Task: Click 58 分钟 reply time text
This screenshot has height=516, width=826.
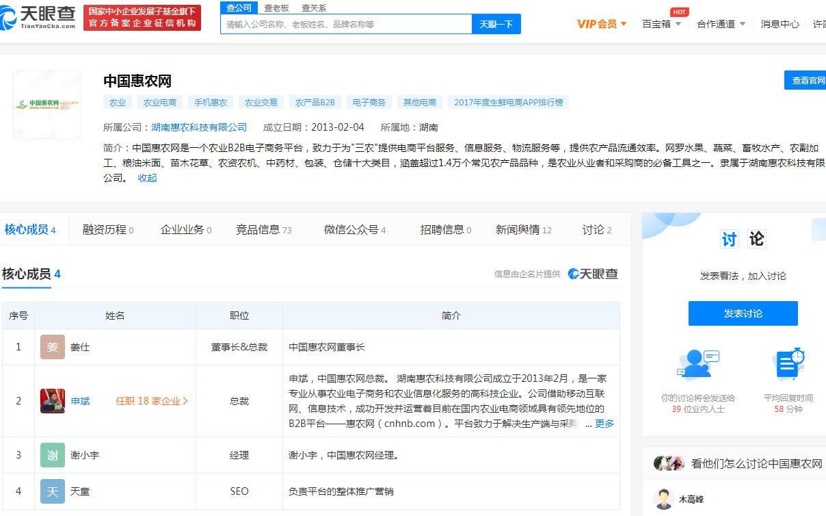Action: 788,409
